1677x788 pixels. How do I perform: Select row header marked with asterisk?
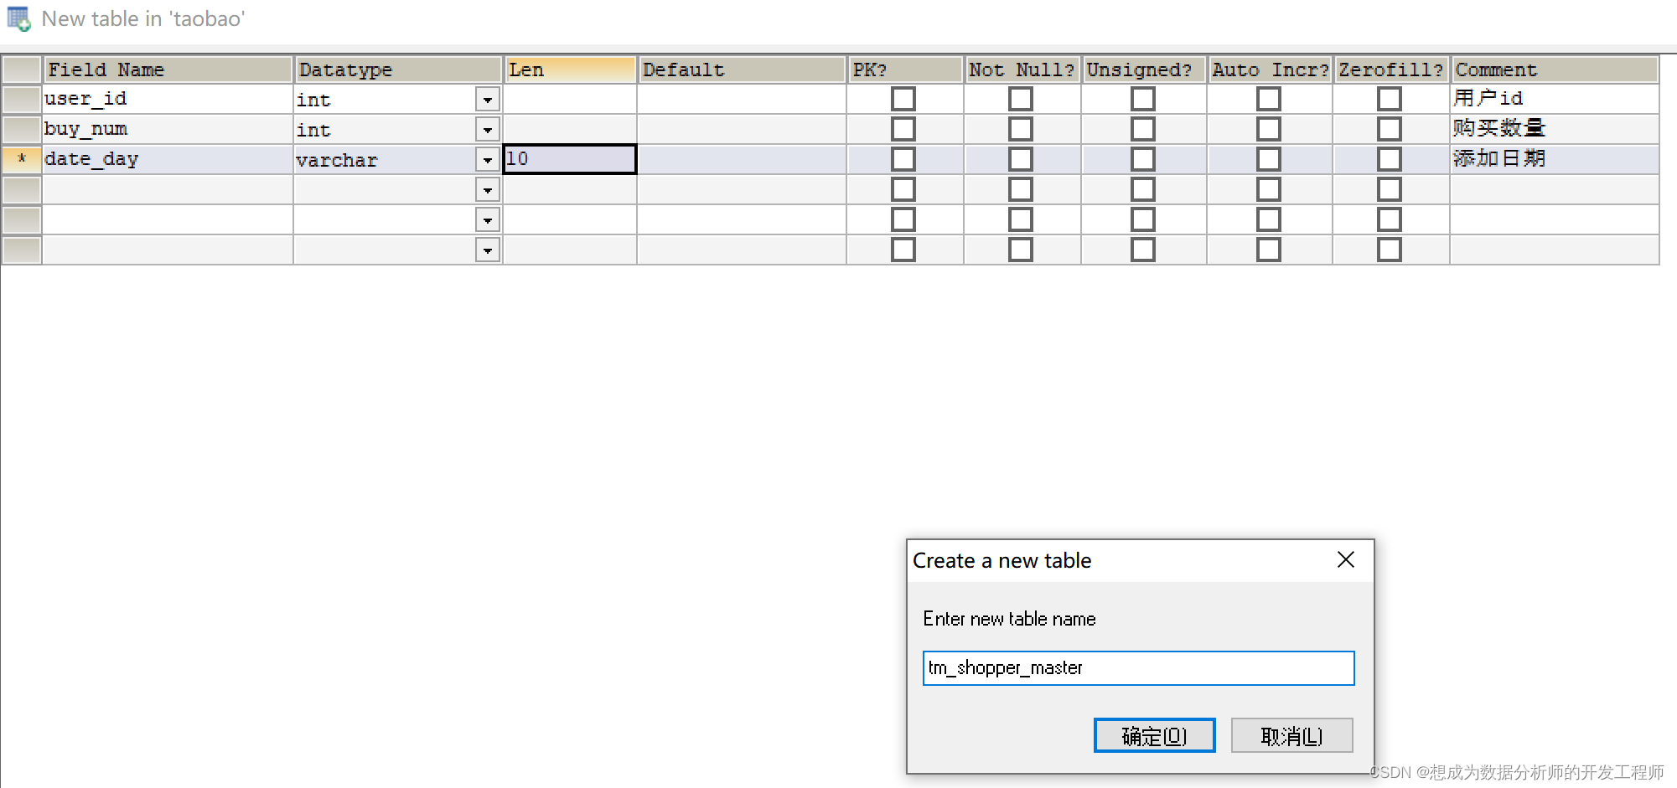click(x=22, y=159)
